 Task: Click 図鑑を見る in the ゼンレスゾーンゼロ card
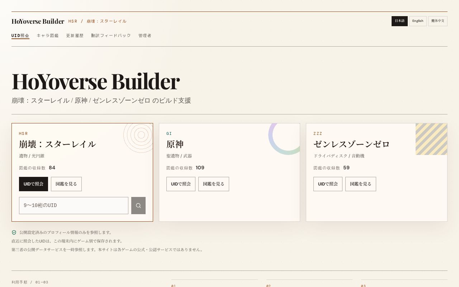pos(361,184)
